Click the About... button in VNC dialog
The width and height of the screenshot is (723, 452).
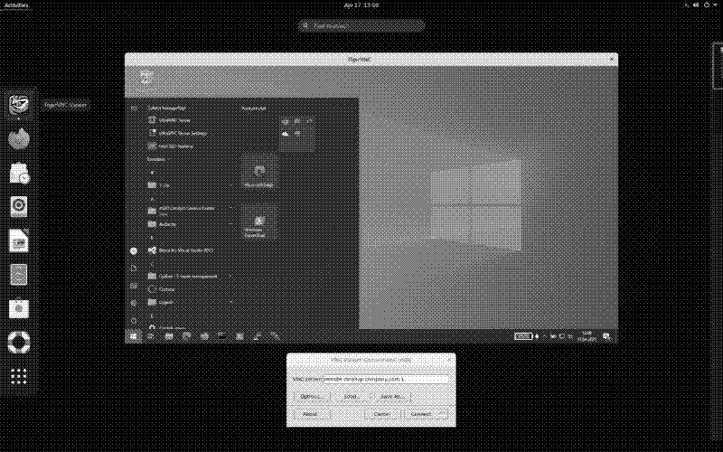[x=312, y=414]
